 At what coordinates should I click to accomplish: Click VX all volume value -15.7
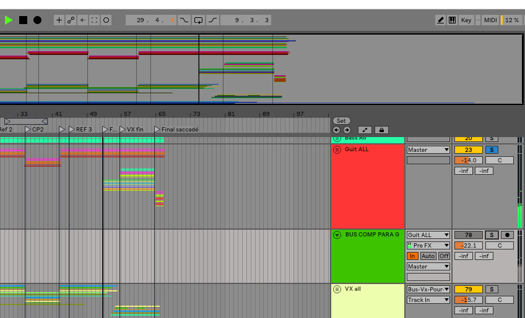tap(469, 300)
